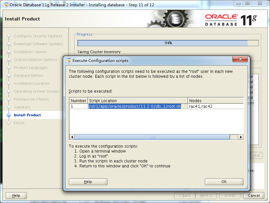Select the Installation Location step

[x=32, y=83]
